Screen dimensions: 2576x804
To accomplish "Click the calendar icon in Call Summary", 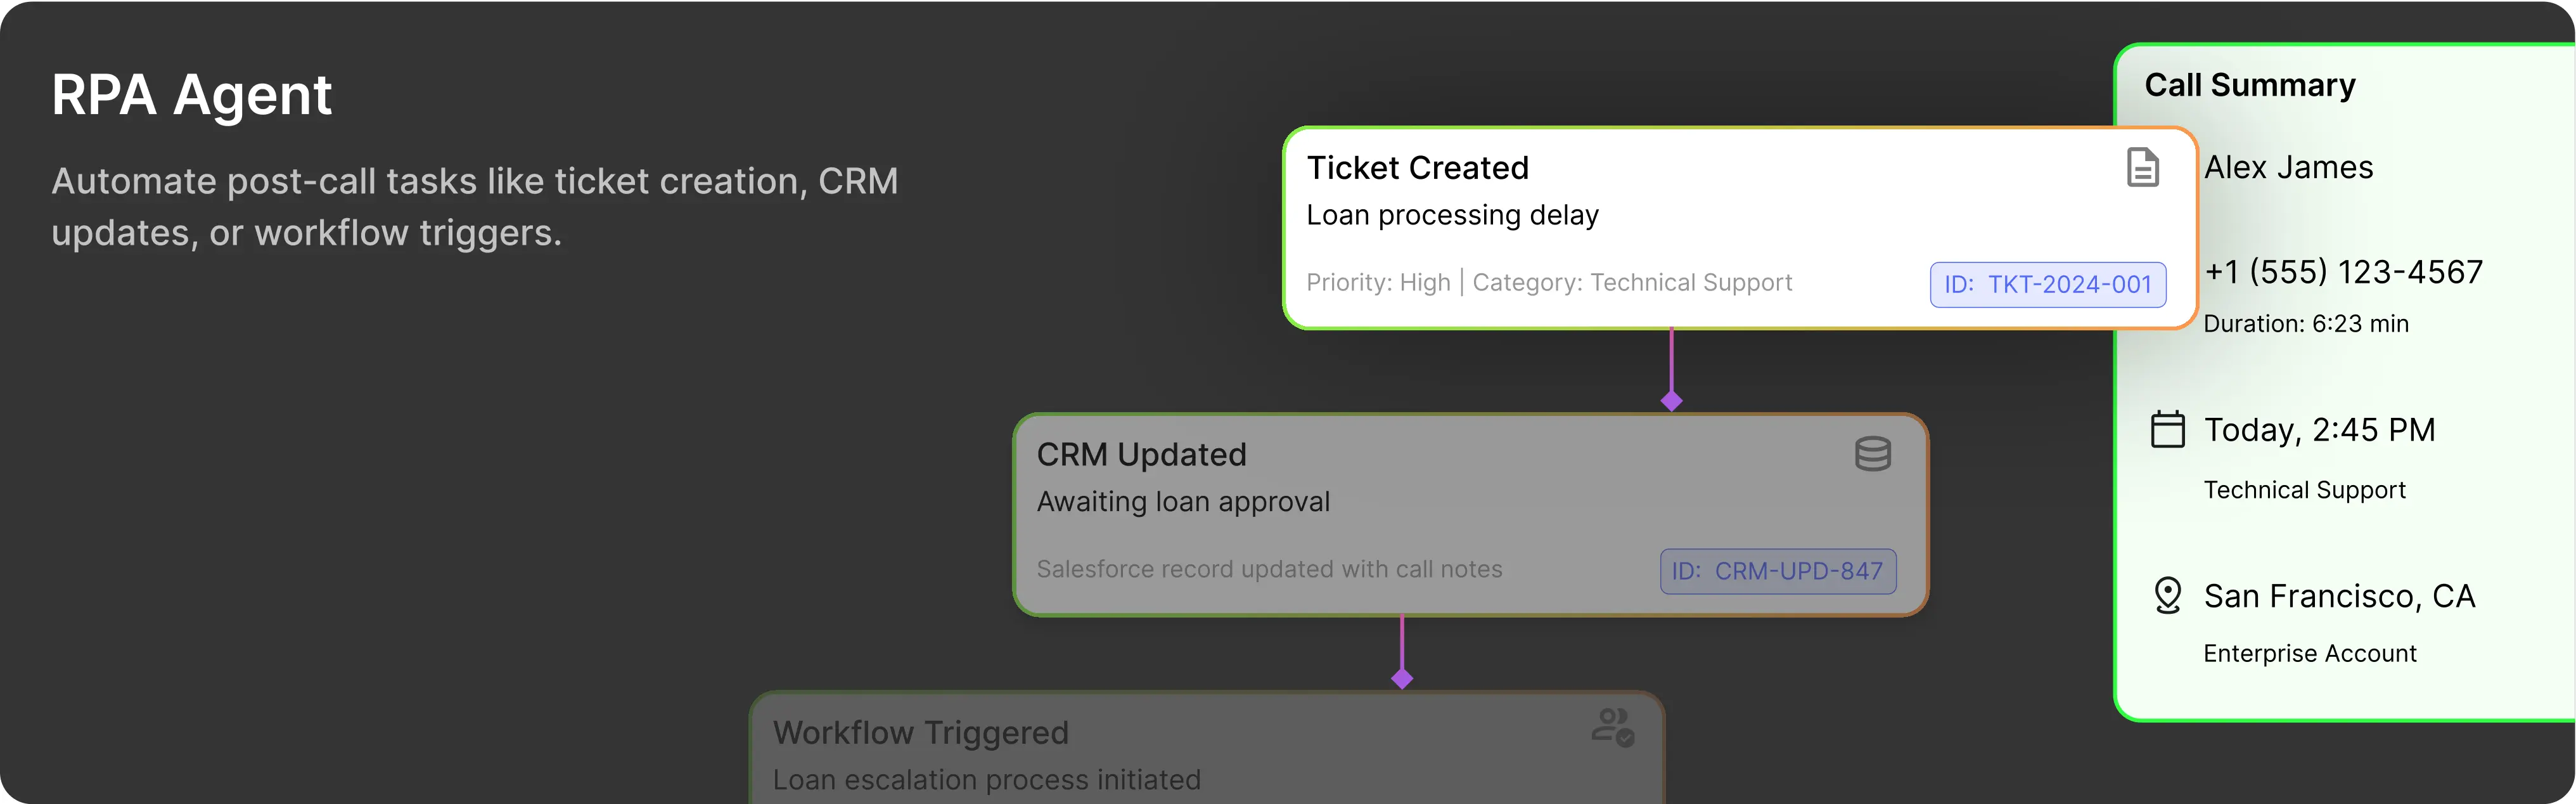I will point(2167,429).
